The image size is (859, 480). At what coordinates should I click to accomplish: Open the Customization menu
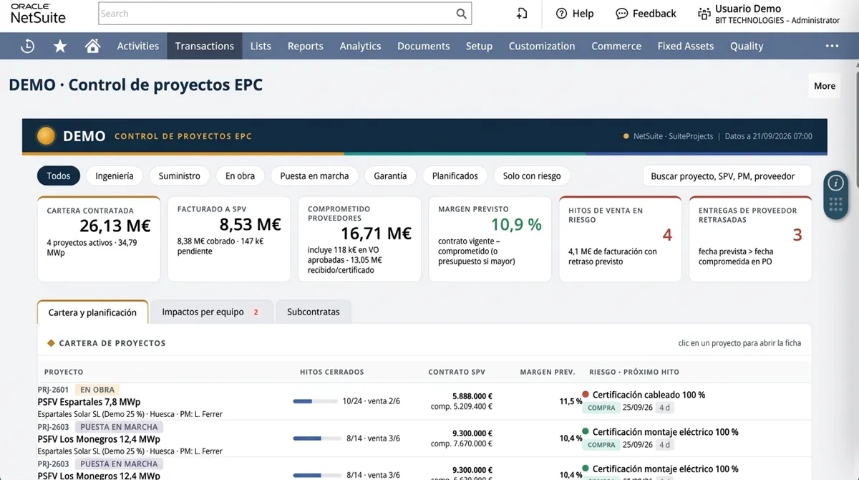(542, 46)
